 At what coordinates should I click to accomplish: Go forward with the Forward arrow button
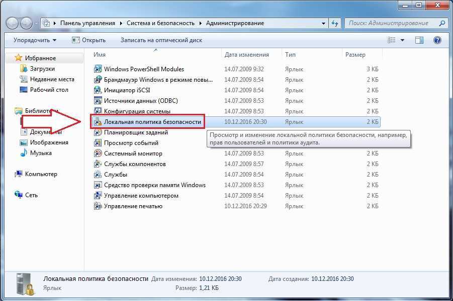point(26,23)
